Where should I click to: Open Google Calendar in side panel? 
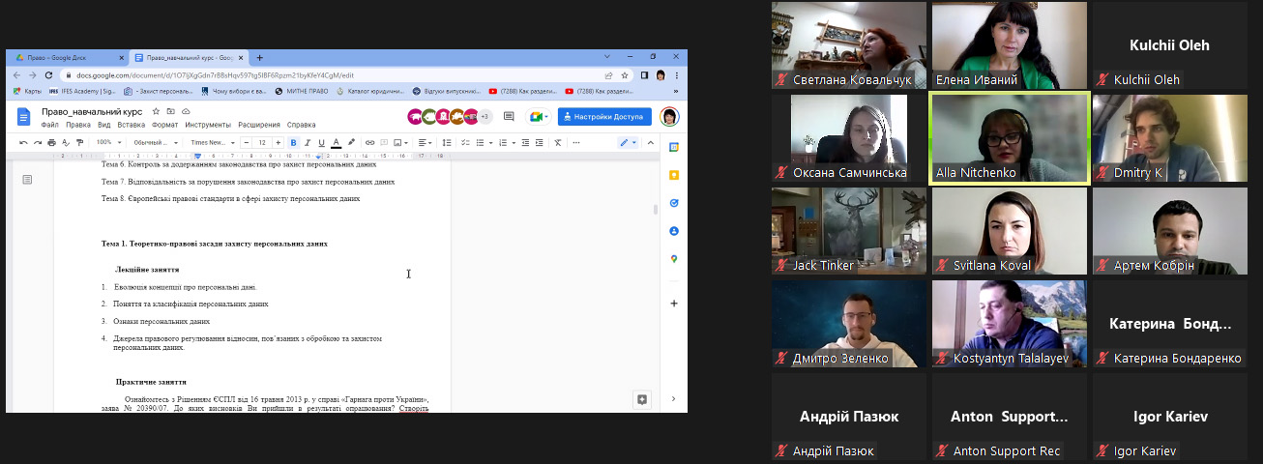pyautogui.click(x=673, y=147)
